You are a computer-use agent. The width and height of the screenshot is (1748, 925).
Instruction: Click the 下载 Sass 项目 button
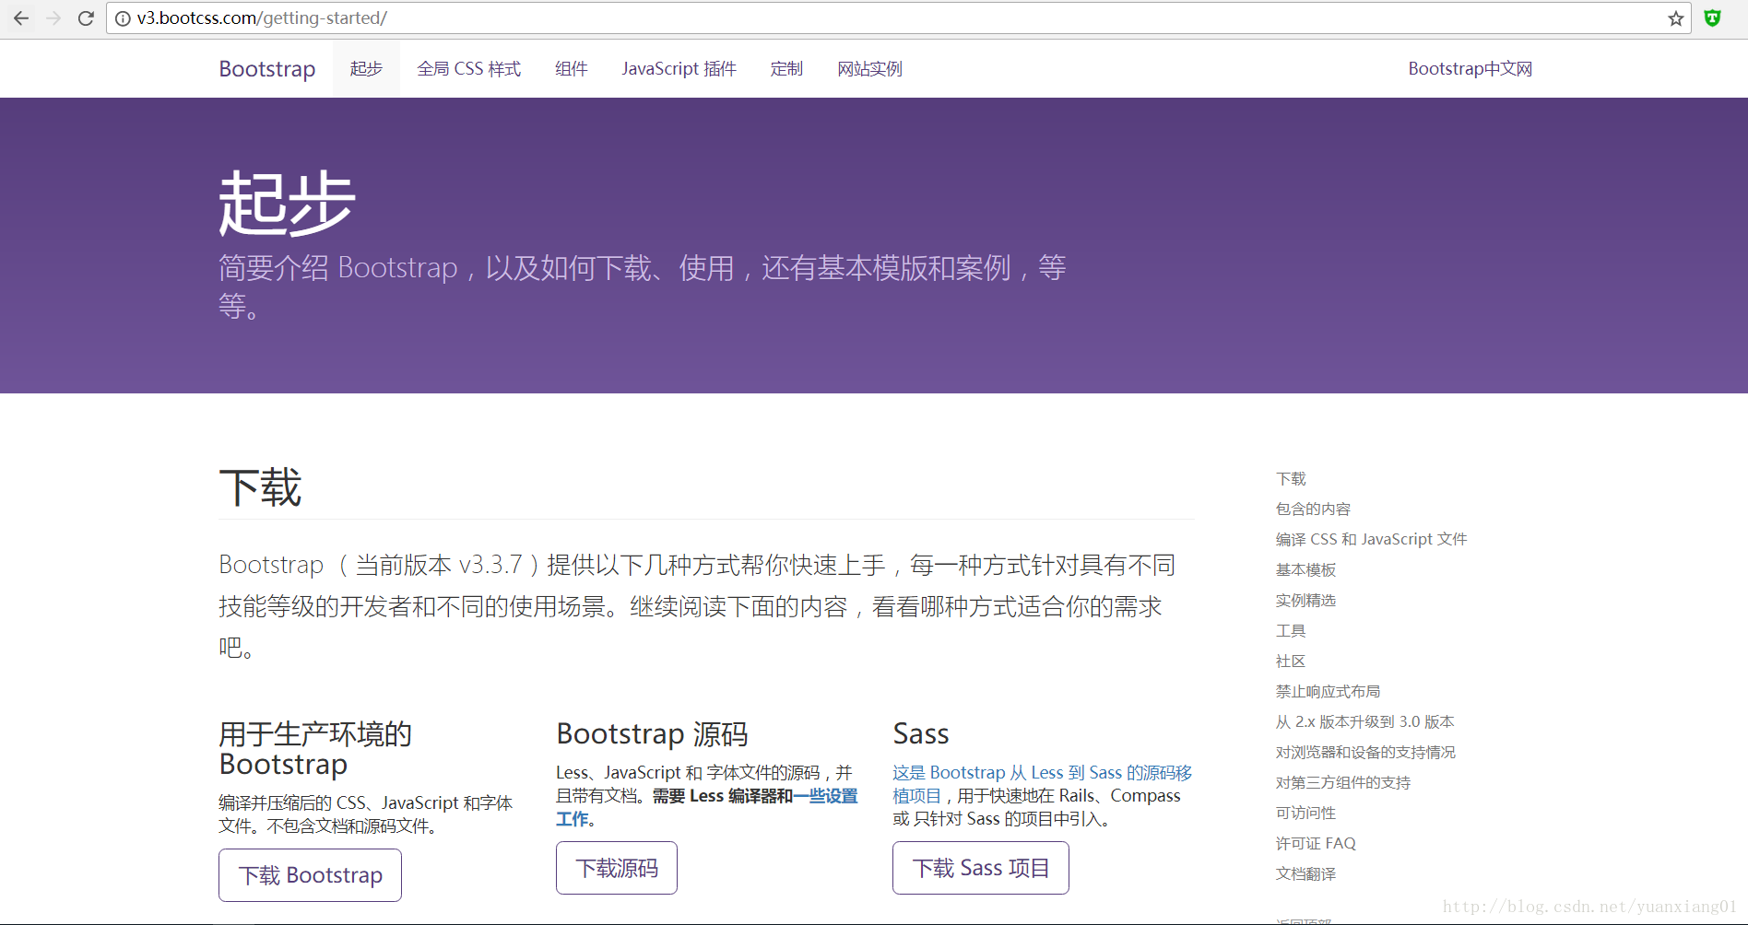[x=981, y=868]
